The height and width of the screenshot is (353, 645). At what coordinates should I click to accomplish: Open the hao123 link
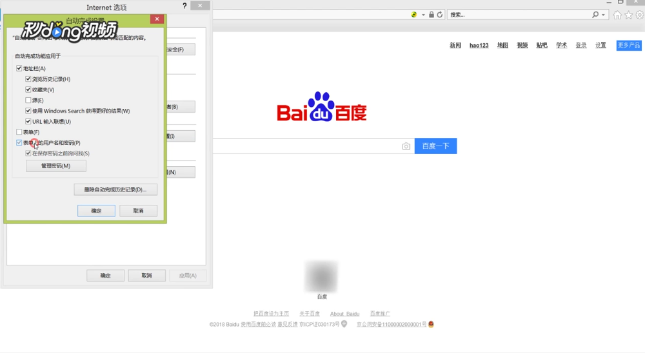pos(479,46)
